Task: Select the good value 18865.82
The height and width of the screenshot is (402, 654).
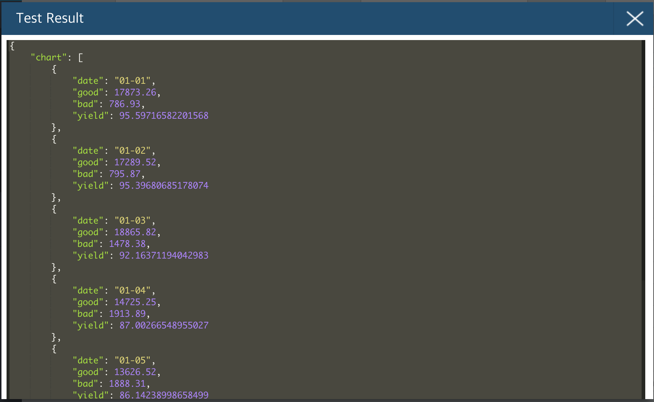Action: [x=135, y=232]
